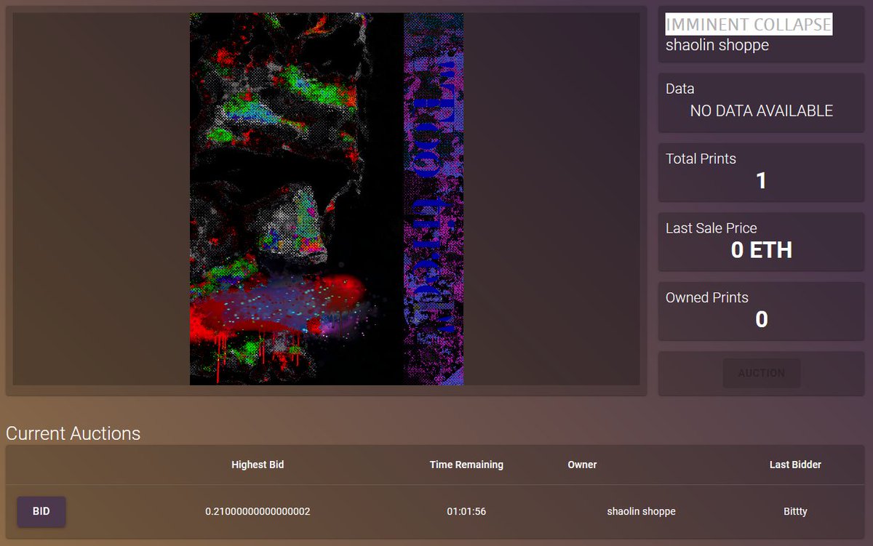
Task: Click the Data label
Action: pyautogui.click(x=679, y=89)
